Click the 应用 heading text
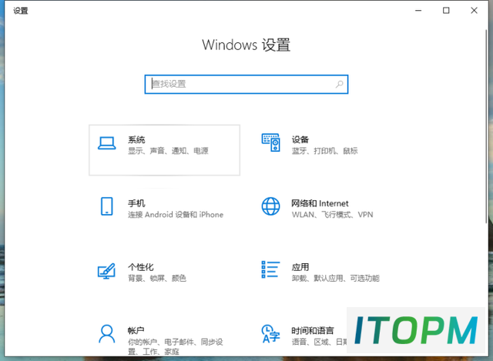The width and height of the screenshot is (493, 361). tap(300, 267)
